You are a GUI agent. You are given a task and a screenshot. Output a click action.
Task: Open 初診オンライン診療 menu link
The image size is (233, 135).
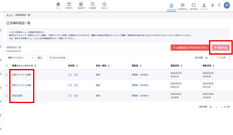tap(21, 75)
